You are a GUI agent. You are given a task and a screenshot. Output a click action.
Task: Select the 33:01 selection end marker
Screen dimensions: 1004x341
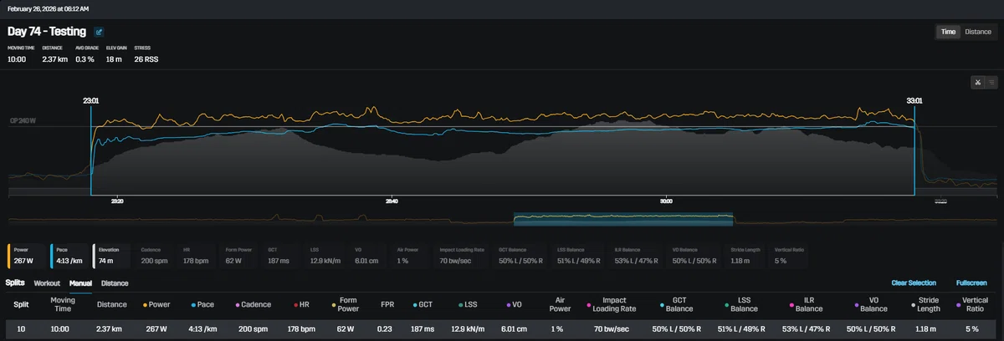[914, 100]
